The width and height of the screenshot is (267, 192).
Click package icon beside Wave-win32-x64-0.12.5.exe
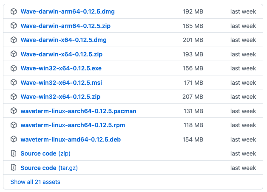14,68
